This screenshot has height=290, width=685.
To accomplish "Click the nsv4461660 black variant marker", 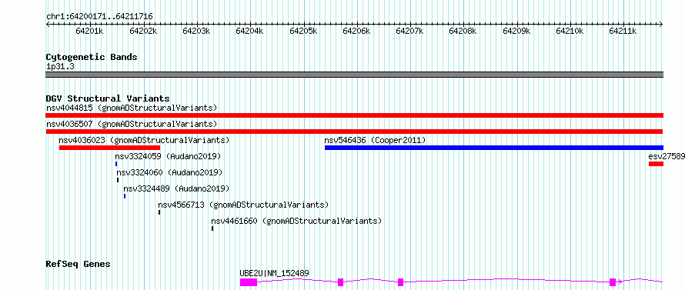I will [x=212, y=228].
